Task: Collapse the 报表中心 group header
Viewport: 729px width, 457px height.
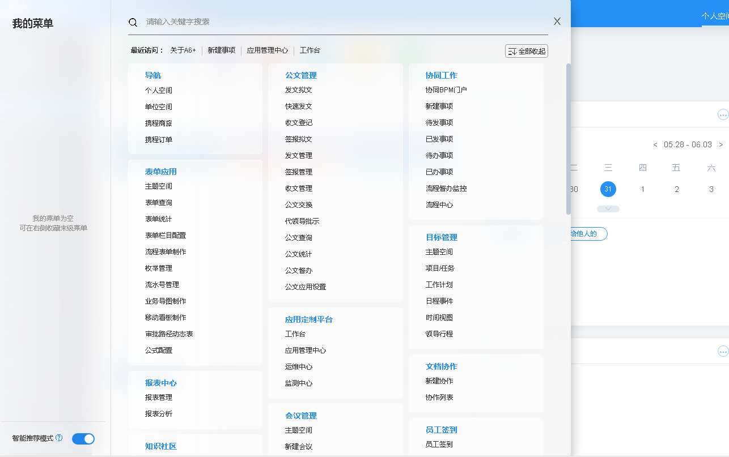Action: pyautogui.click(x=161, y=383)
